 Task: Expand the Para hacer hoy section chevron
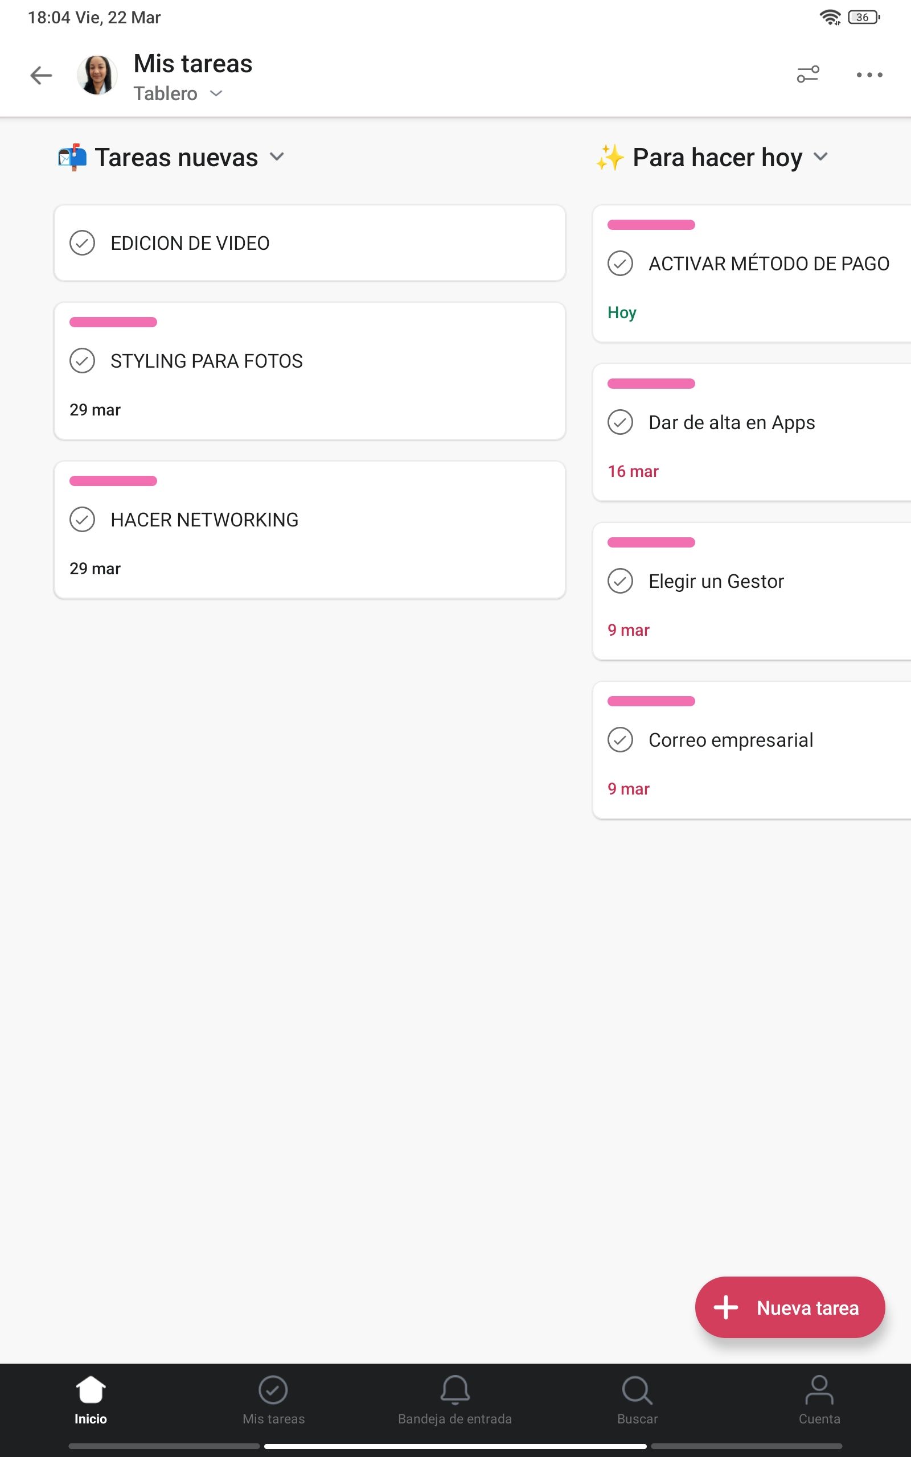pyautogui.click(x=820, y=157)
